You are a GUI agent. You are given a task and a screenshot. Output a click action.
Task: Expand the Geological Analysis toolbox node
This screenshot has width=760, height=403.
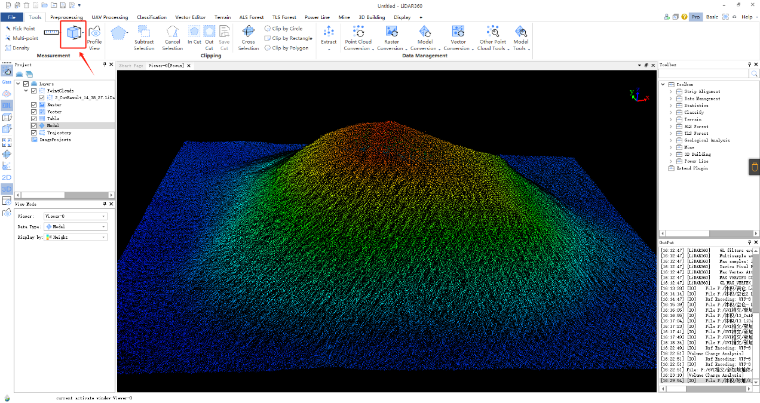(671, 140)
